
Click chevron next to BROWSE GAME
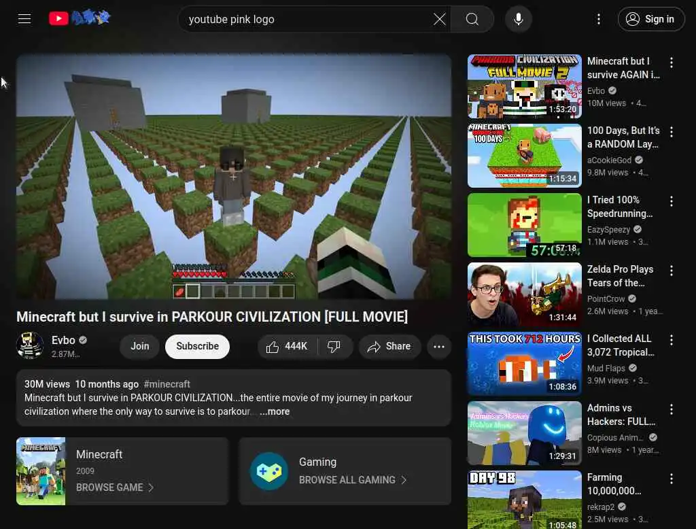pos(151,488)
